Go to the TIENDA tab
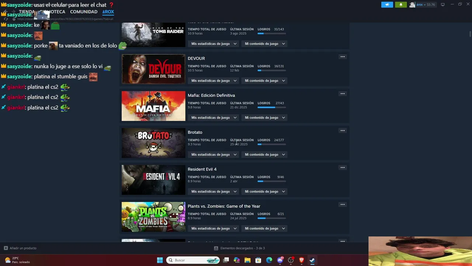The width and height of the screenshot is (472, 266). 27,12
